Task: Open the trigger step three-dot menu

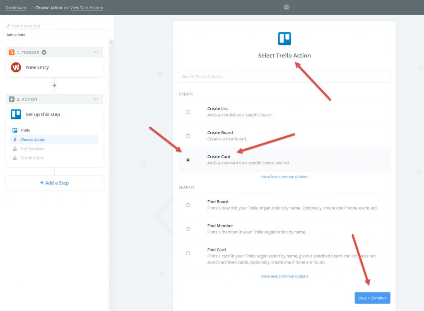Action: [x=96, y=52]
